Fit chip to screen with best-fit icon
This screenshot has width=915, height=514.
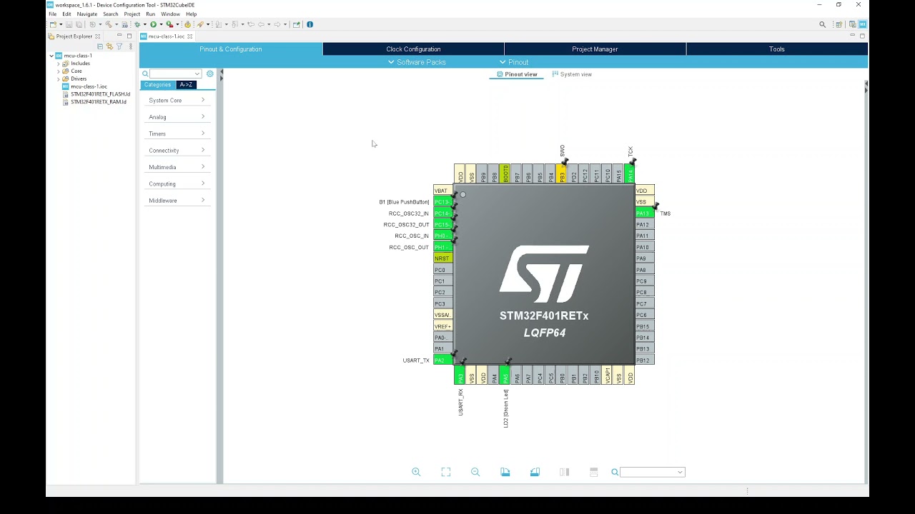coord(446,472)
